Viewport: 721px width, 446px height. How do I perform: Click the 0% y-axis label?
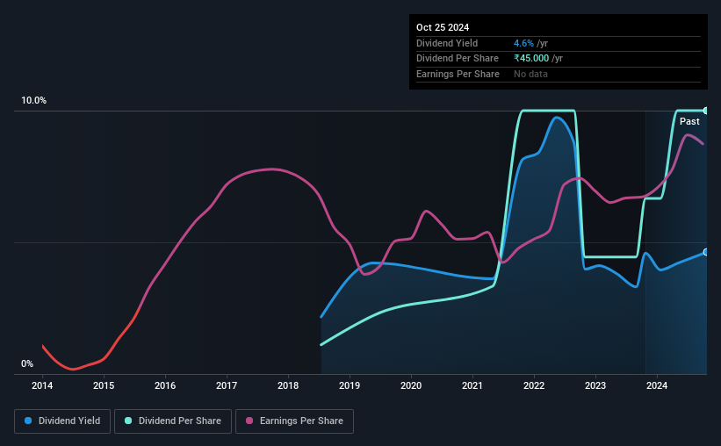[27, 363]
